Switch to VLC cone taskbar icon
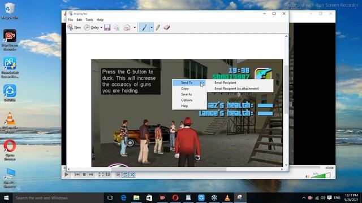Viewport: 362px width, 203px height. (x=227, y=198)
